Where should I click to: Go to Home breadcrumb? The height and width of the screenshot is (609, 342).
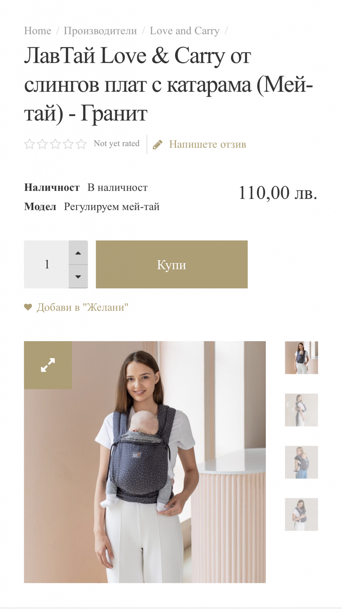38,31
